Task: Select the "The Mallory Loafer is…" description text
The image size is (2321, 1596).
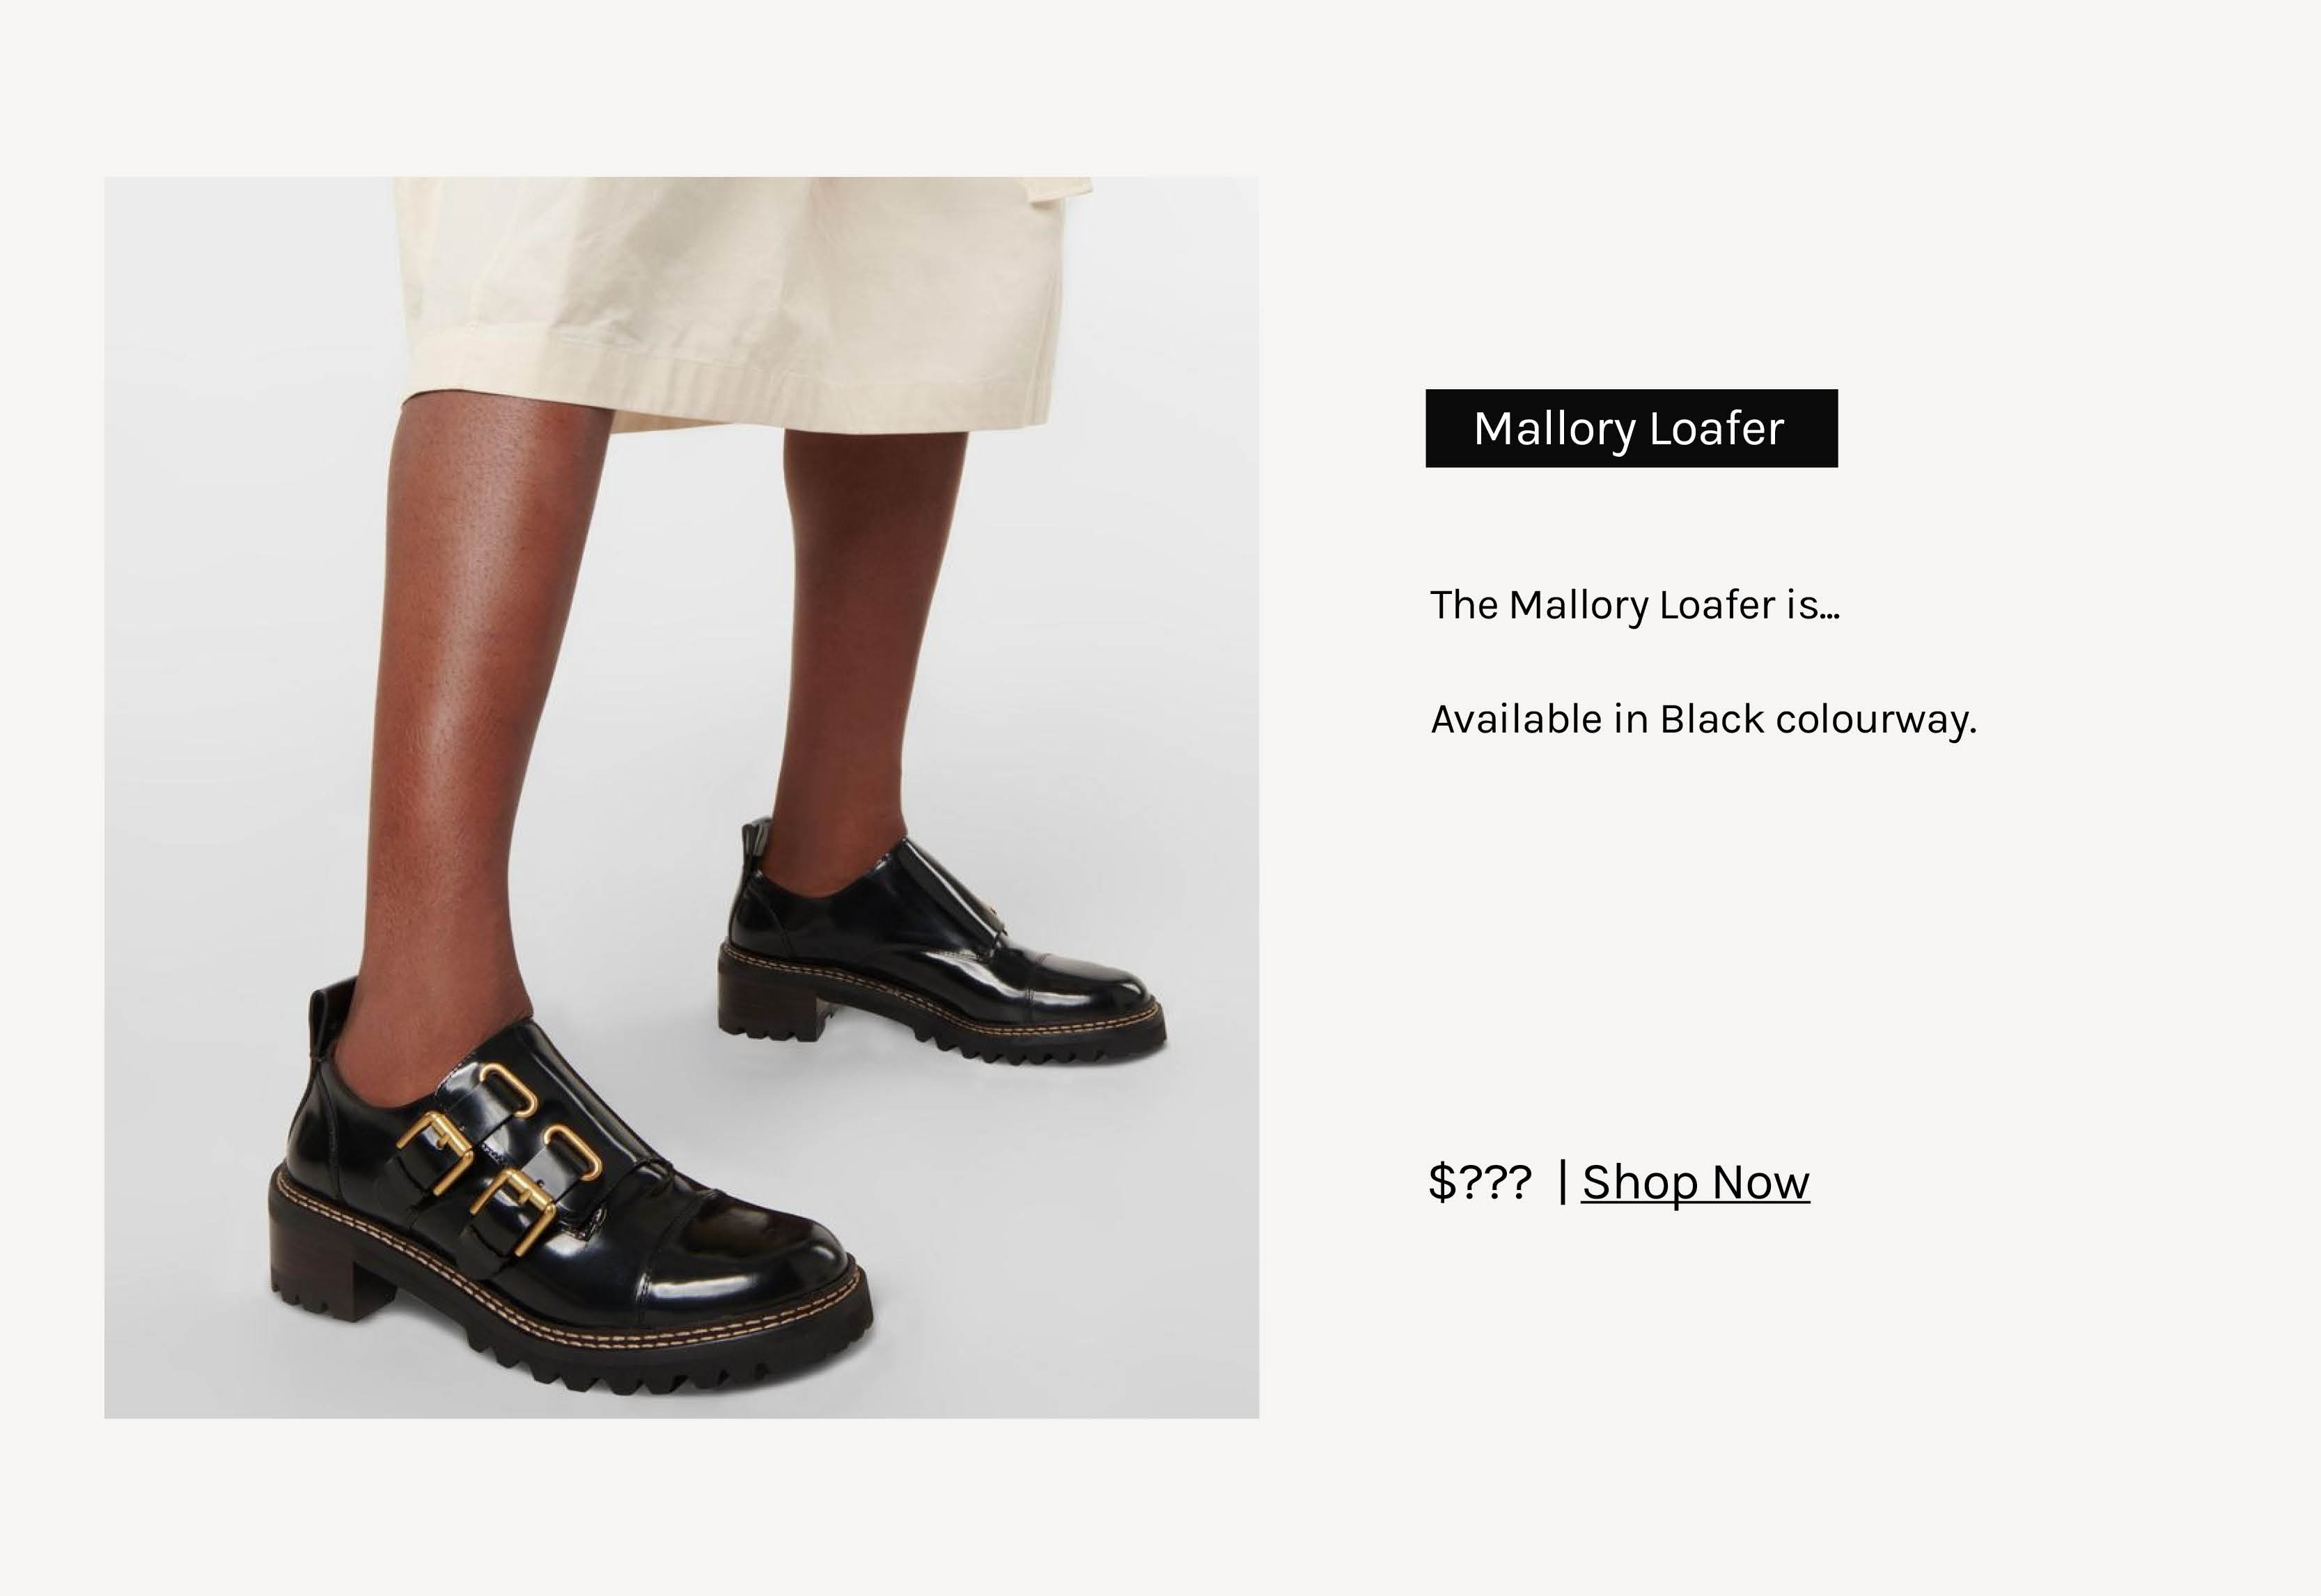Action: point(1634,605)
